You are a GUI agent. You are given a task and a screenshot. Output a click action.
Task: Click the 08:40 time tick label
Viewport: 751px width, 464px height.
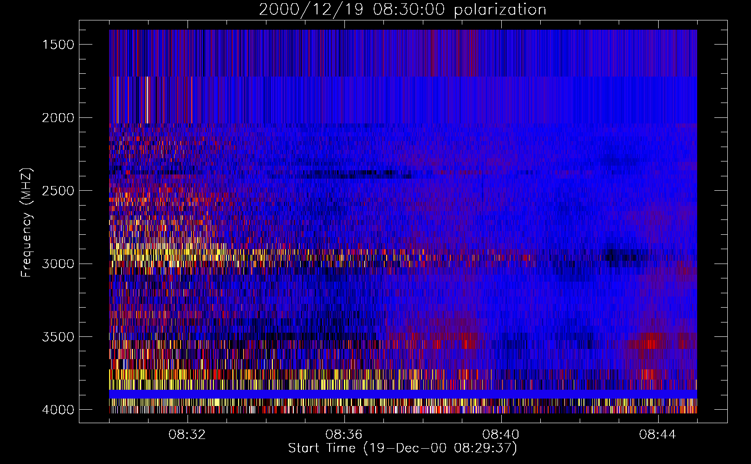501,435
